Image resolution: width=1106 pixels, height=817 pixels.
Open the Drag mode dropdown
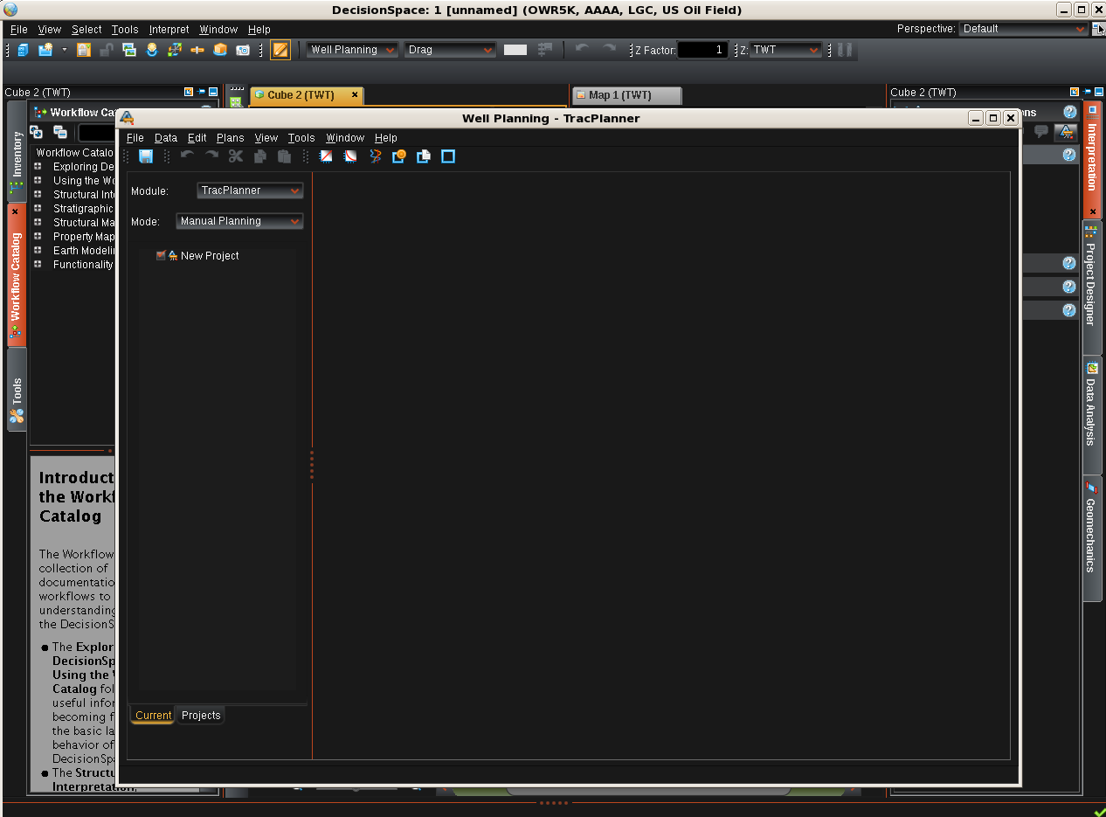(451, 50)
